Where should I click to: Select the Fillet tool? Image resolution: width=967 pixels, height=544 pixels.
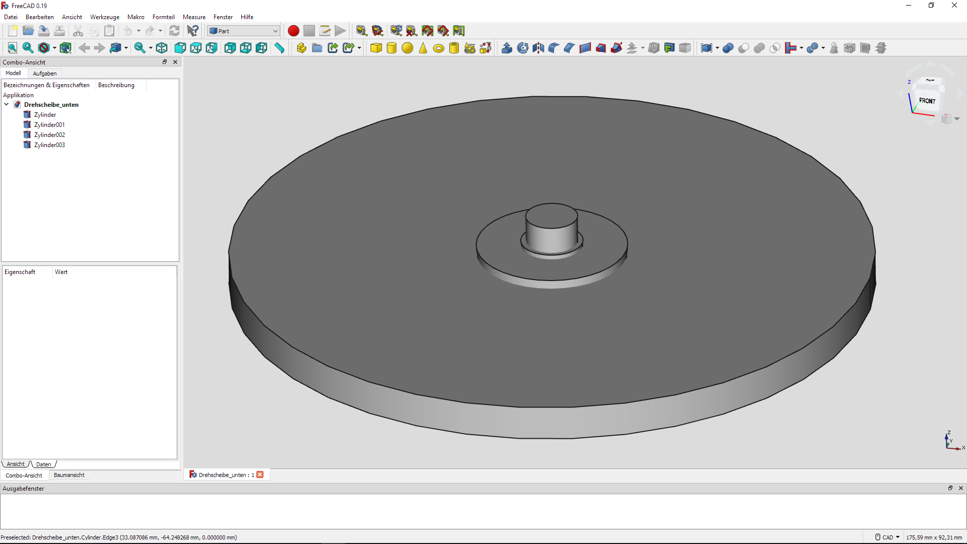point(553,48)
